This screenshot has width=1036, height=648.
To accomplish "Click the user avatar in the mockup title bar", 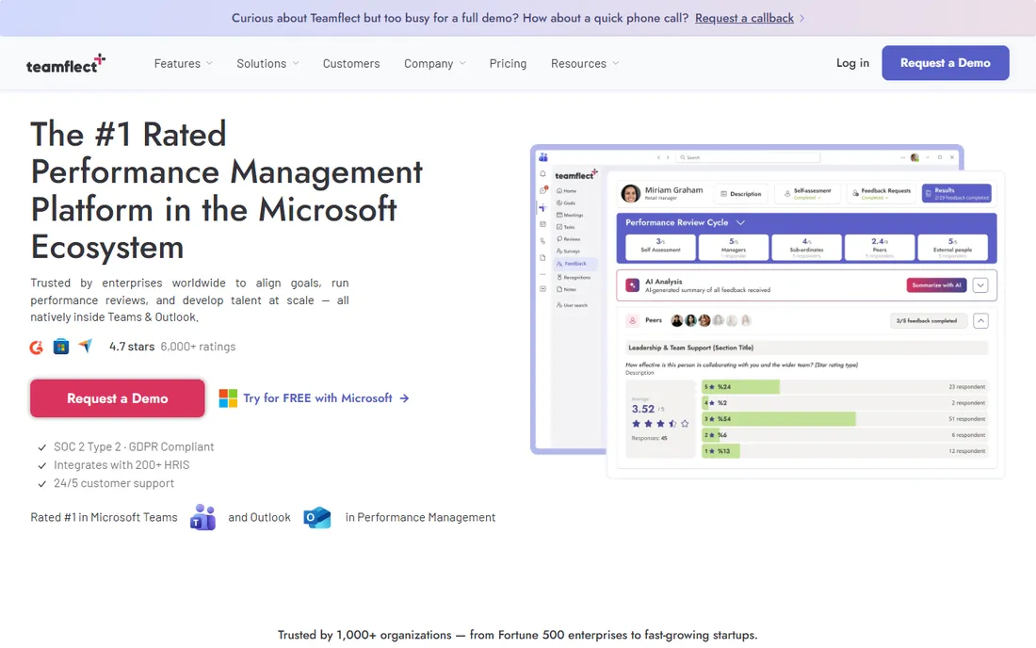I will pyautogui.click(x=915, y=157).
